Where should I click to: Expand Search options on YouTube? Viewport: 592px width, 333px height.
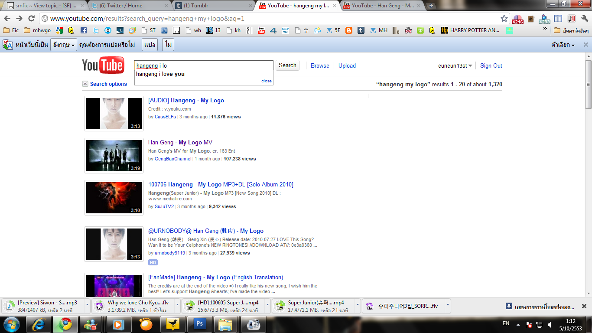click(105, 84)
